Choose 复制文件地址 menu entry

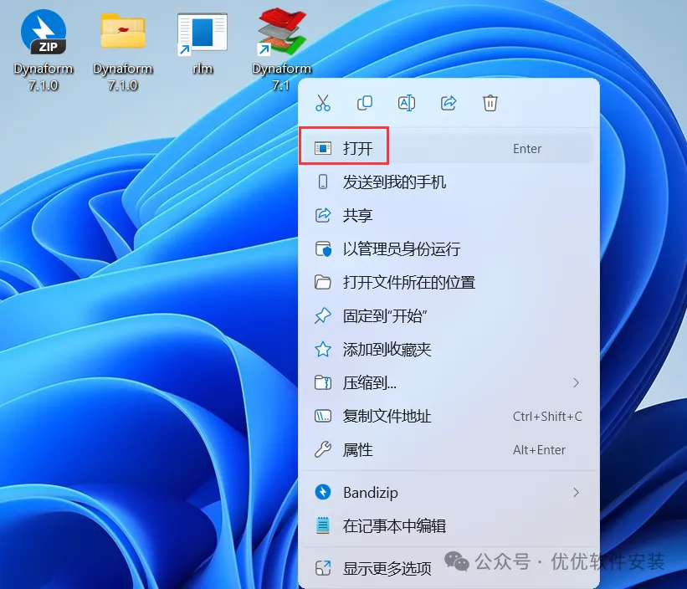449,416
